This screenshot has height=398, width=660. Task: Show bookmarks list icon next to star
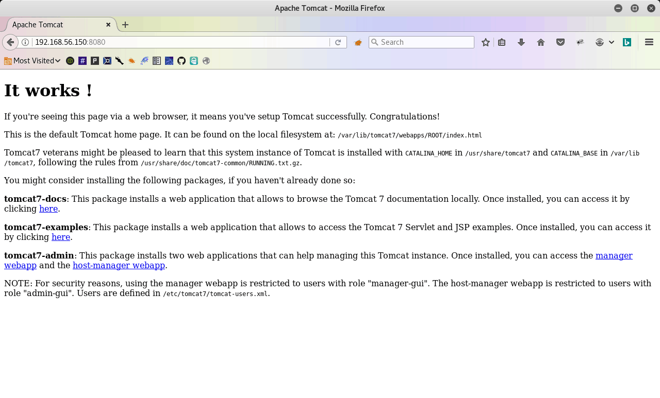502,42
